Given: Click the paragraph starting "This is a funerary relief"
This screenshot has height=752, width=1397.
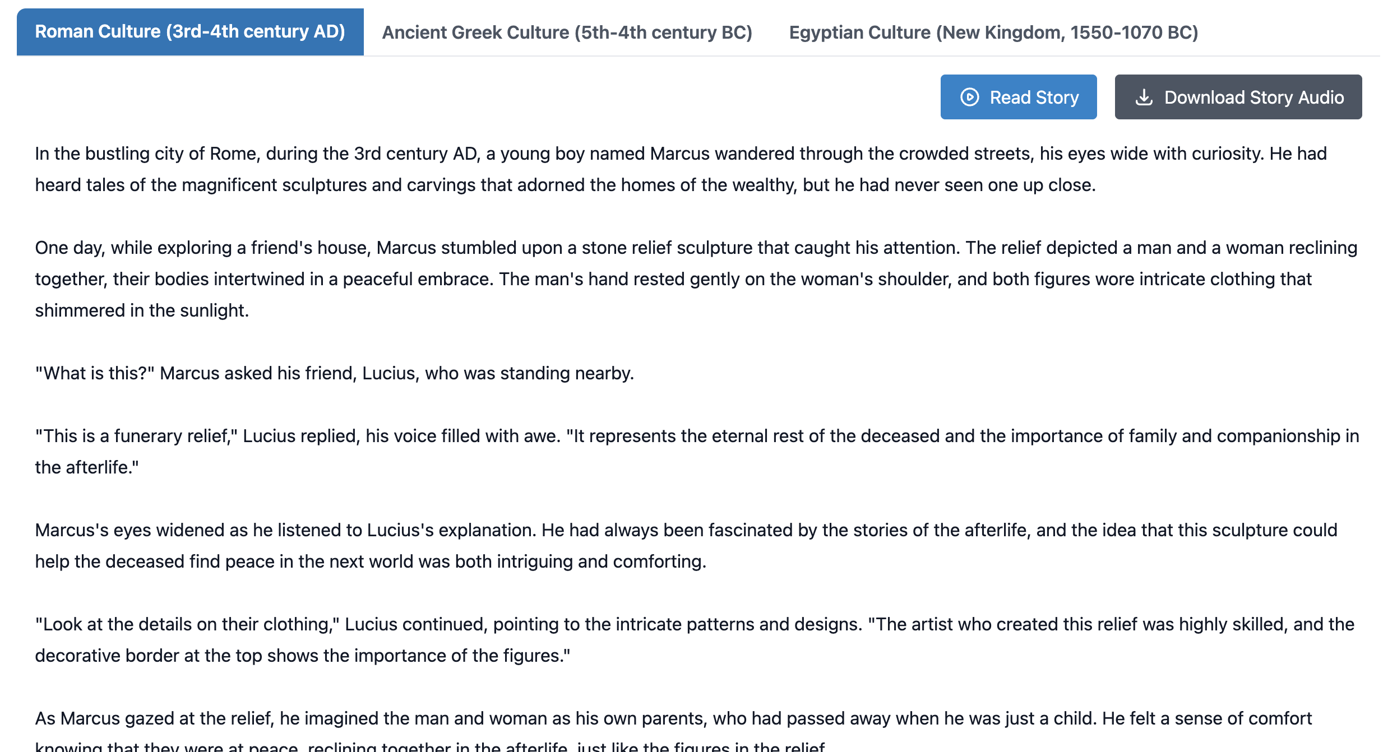Looking at the screenshot, I should click(x=697, y=452).
